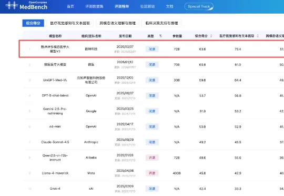The width and height of the screenshot is (284, 196).
Task: Sort by 医疗视觉感知与文本提取 column arrows
Action: tap(258, 36)
